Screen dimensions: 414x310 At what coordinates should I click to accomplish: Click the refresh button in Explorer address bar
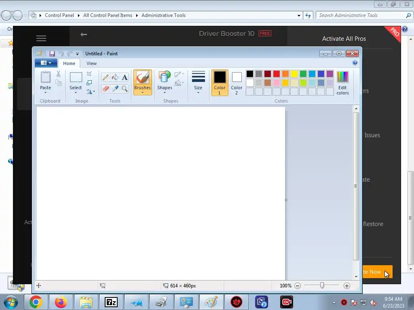pyautogui.click(x=308, y=15)
